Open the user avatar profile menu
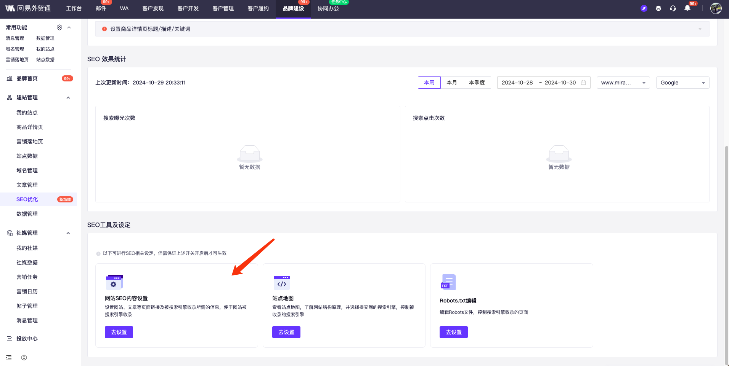 point(716,8)
